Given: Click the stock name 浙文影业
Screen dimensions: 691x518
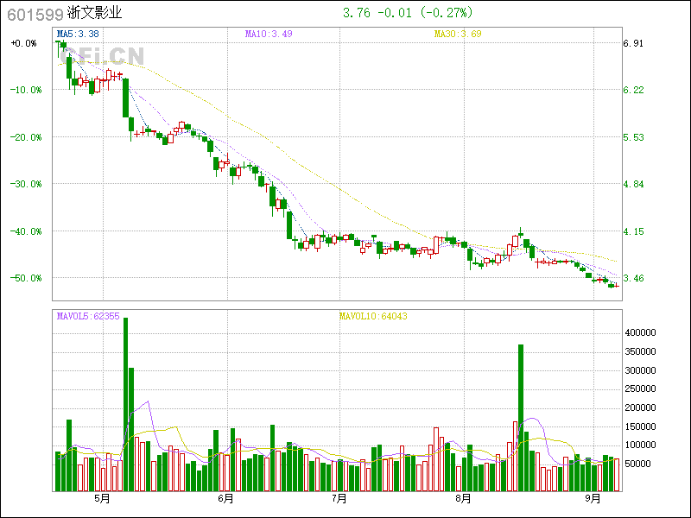Looking at the screenshot, I should tap(95, 14).
